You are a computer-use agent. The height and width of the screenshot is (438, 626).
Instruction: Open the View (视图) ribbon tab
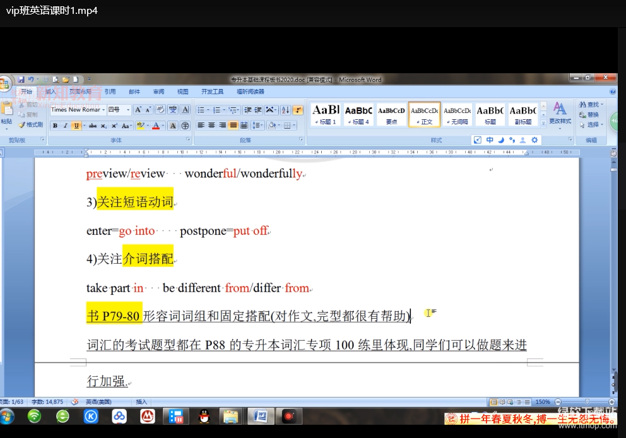[182, 92]
